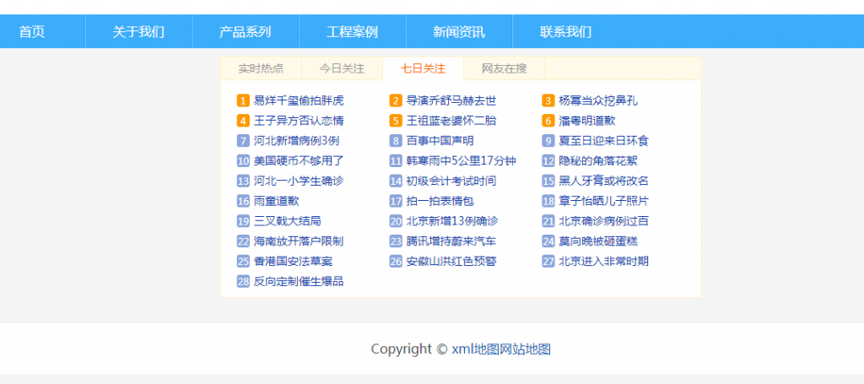Viewport: 864px width, 384px height.
Task: Go to the 首页 navigation item
Action: [32, 32]
